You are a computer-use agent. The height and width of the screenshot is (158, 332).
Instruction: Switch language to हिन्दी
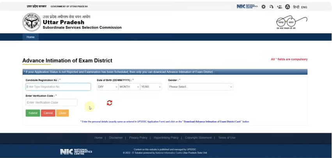coord(296,7)
